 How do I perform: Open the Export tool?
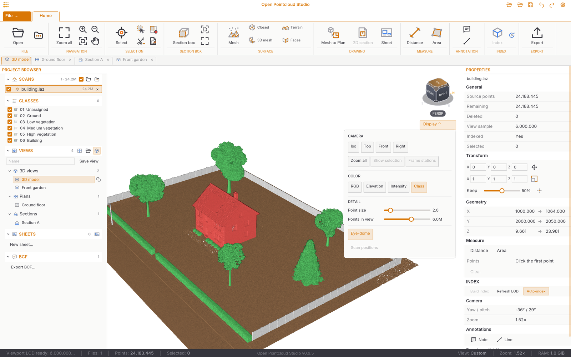tap(537, 36)
